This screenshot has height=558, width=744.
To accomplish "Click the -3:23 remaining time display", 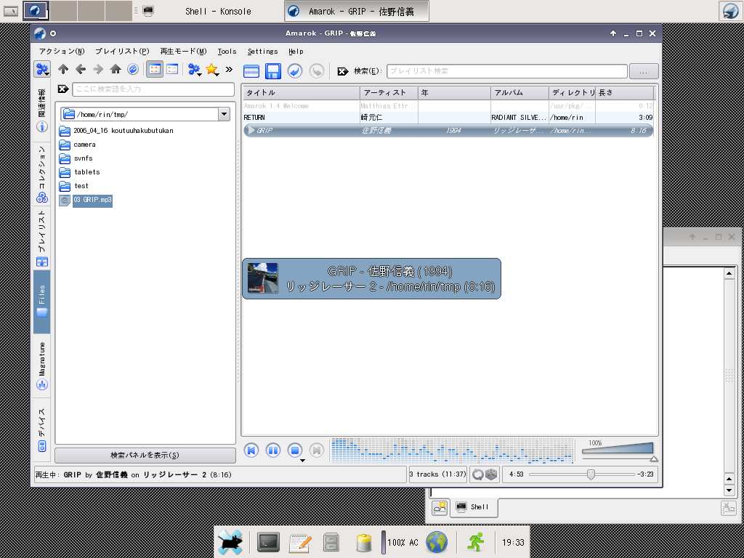I will 646,474.
